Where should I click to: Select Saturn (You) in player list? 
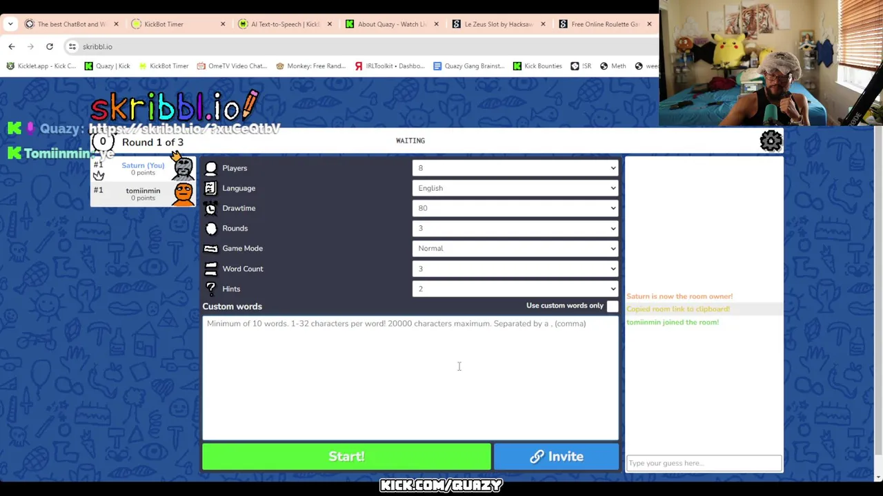coord(143,169)
